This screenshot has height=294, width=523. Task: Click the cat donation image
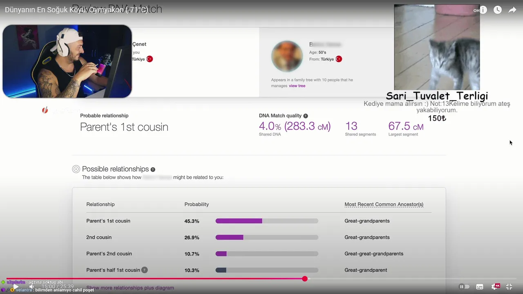point(437,47)
